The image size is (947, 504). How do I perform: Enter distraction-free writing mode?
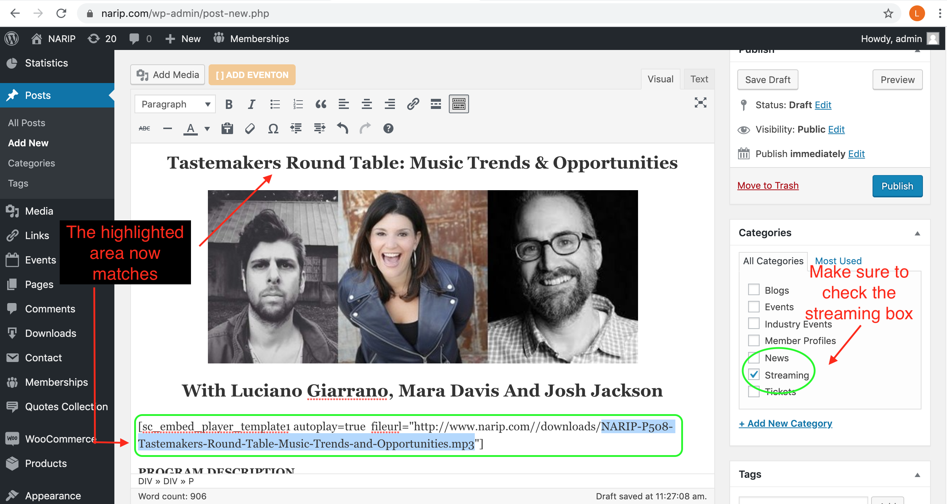coord(700,103)
